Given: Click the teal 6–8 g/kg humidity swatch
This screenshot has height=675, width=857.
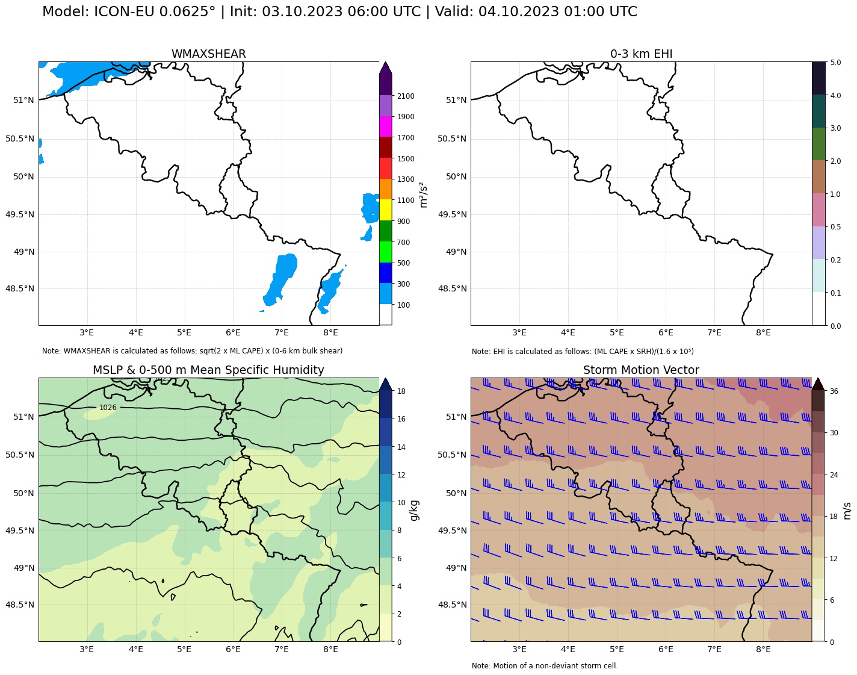Looking at the screenshot, I should point(386,544).
